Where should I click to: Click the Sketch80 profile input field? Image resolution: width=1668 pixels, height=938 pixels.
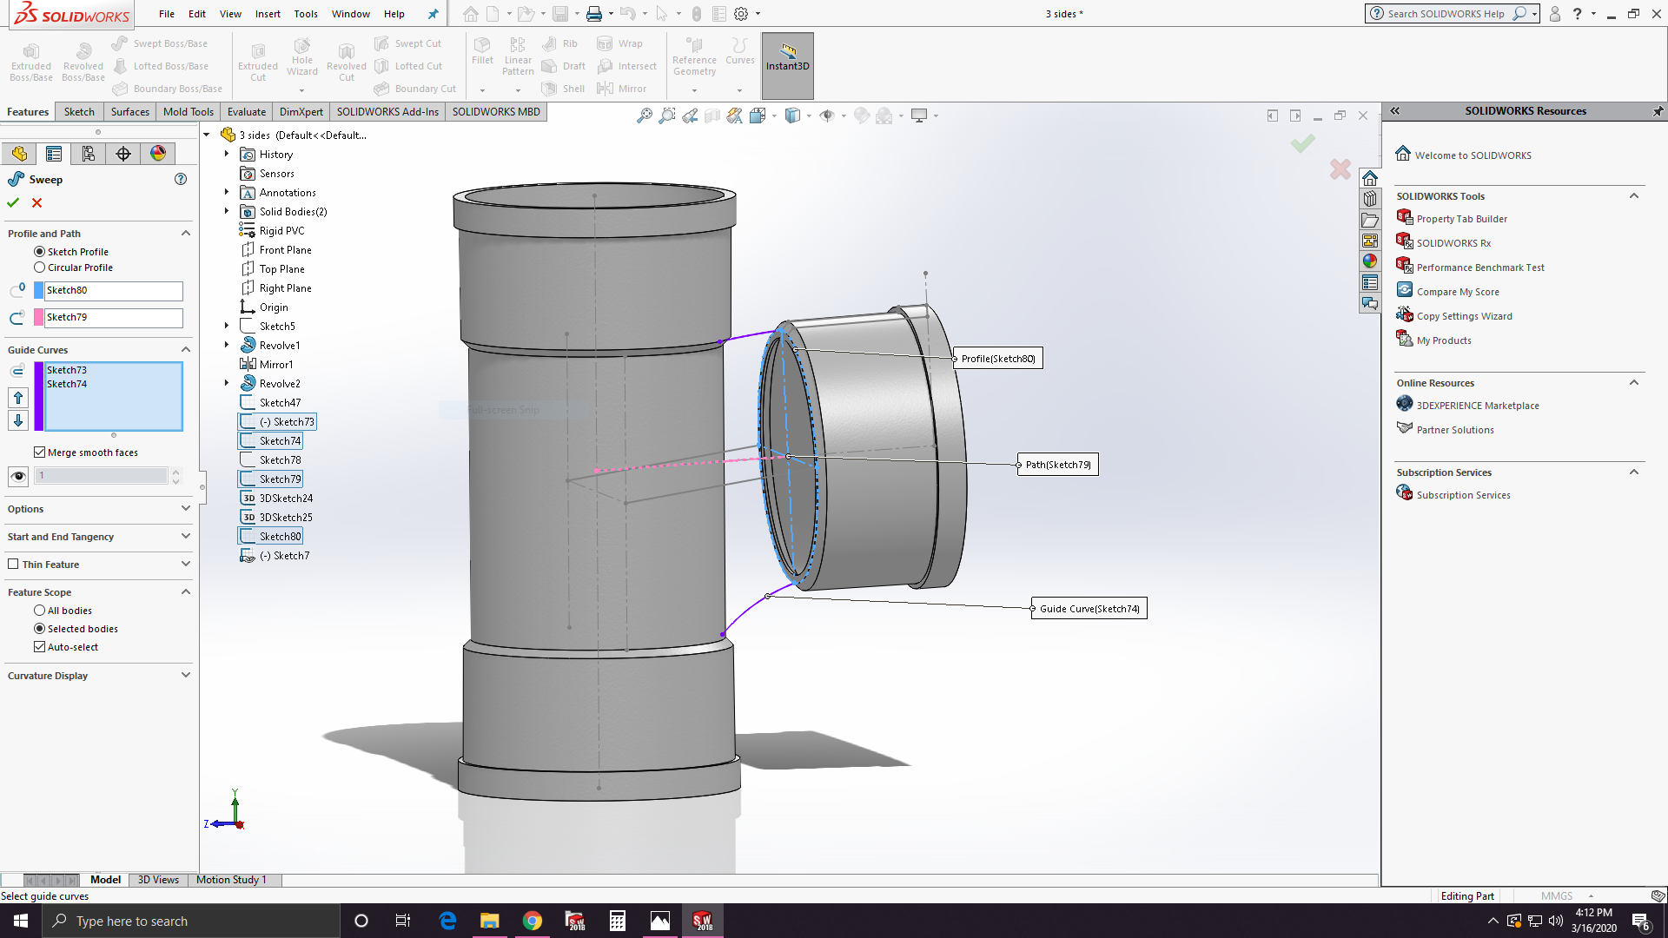(x=113, y=290)
